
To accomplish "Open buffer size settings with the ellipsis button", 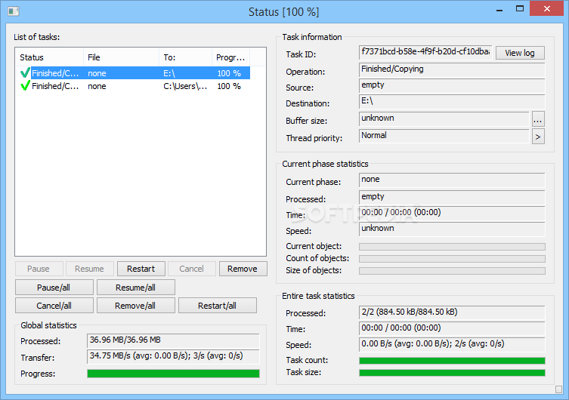I will pyautogui.click(x=538, y=119).
